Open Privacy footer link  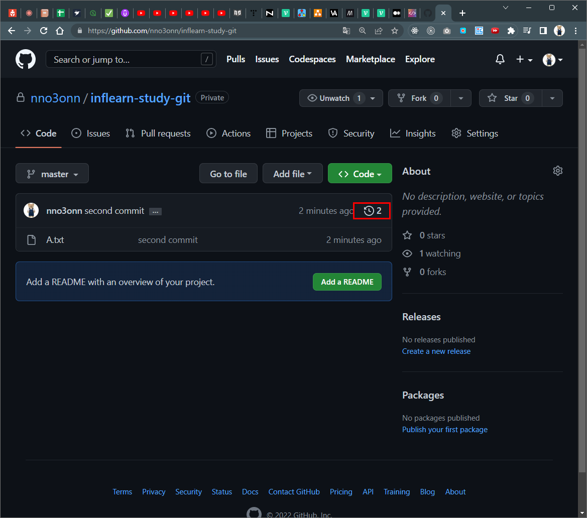point(154,491)
